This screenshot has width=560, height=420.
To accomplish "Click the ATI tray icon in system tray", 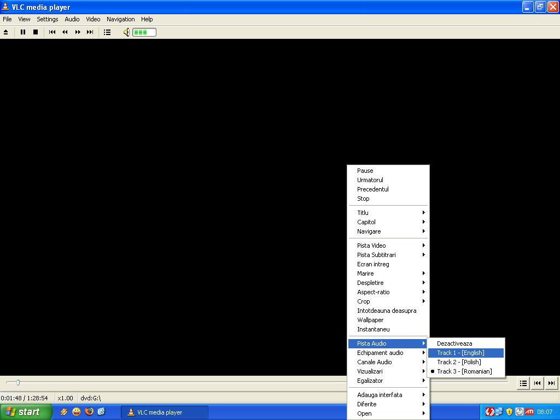I will click(529, 412).
